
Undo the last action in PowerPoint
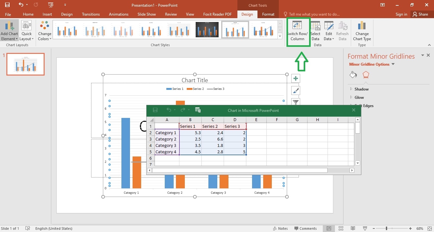click(x=21, y=5)
